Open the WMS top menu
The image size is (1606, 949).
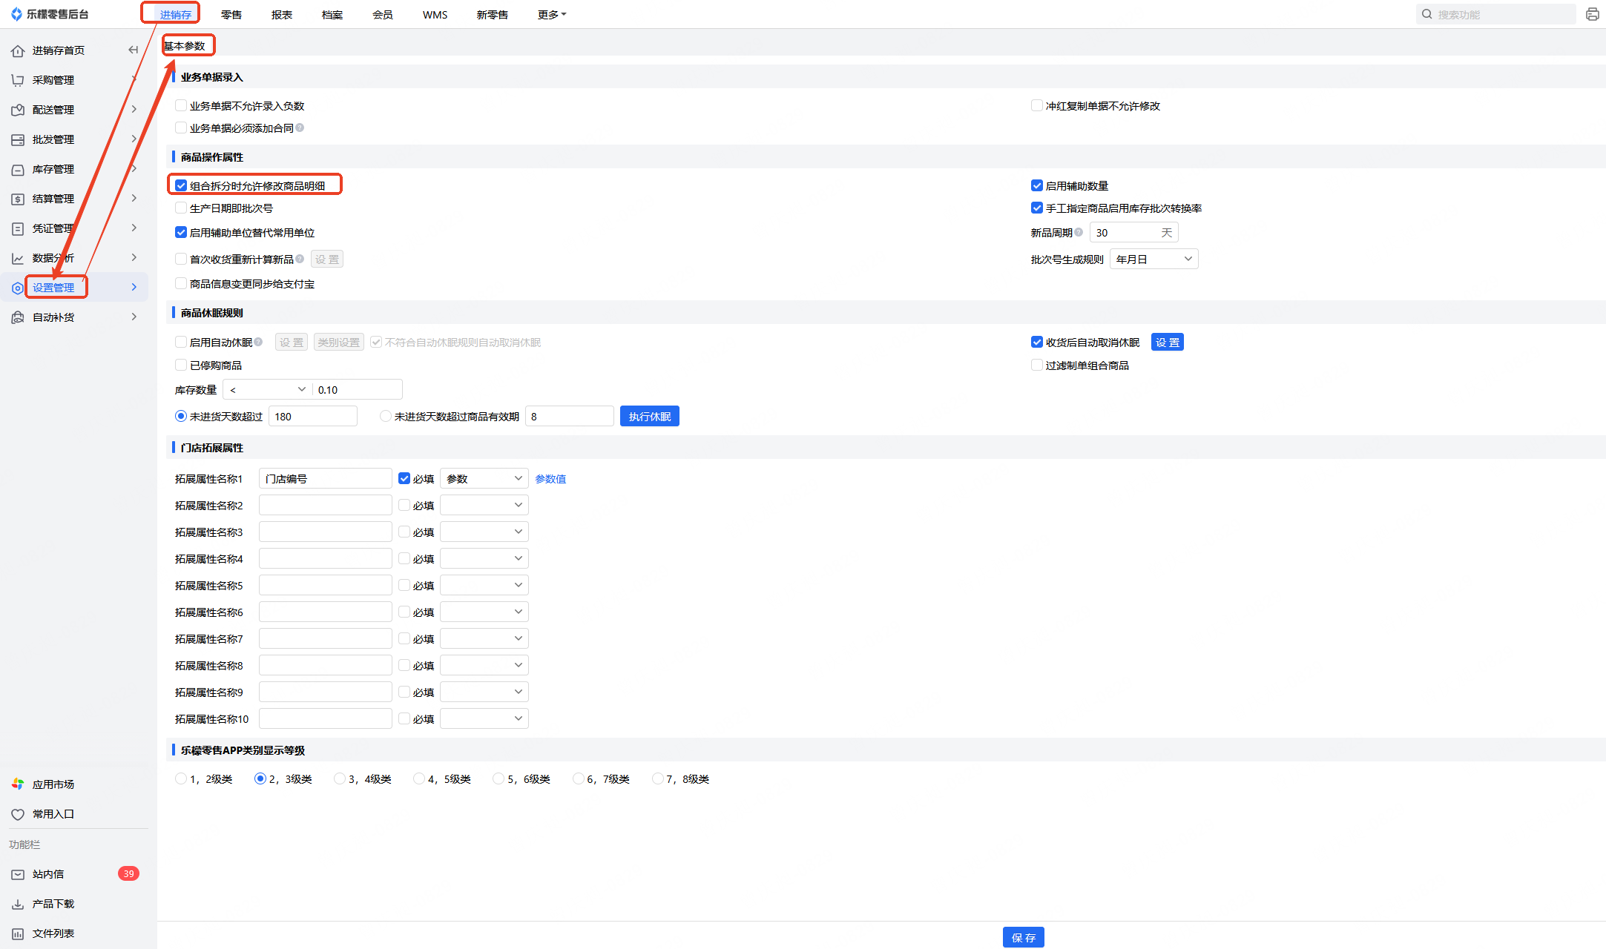435,15
